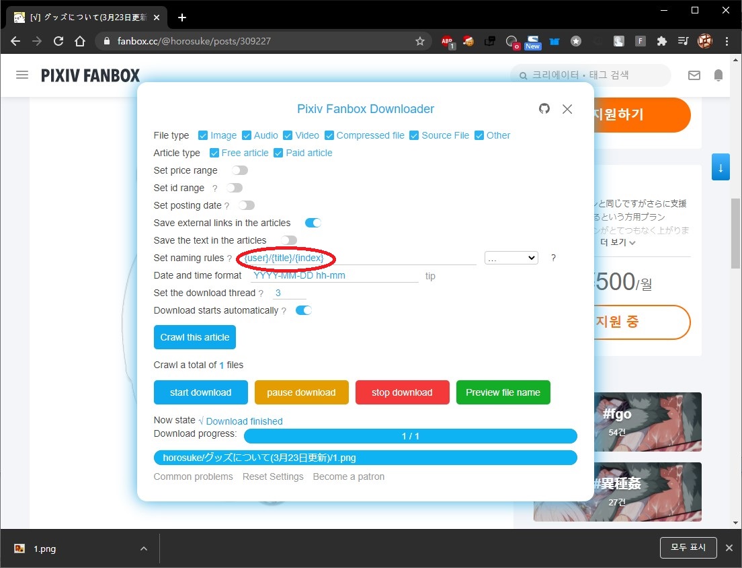
Task: Open the FANBOX hamburger menu
Action: coord(22,75)
